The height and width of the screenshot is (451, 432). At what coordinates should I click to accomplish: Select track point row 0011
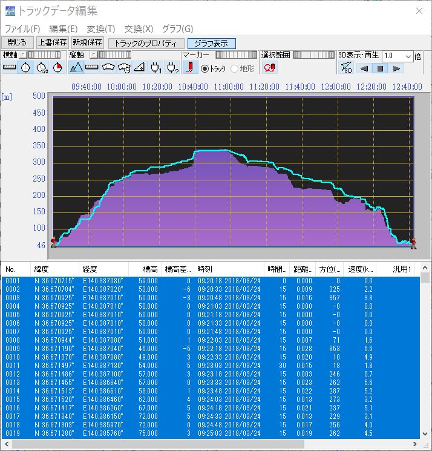[211, 366]
